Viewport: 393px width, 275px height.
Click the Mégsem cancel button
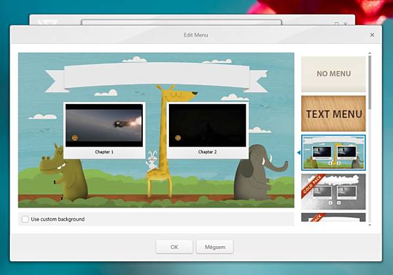pos(215,247)
